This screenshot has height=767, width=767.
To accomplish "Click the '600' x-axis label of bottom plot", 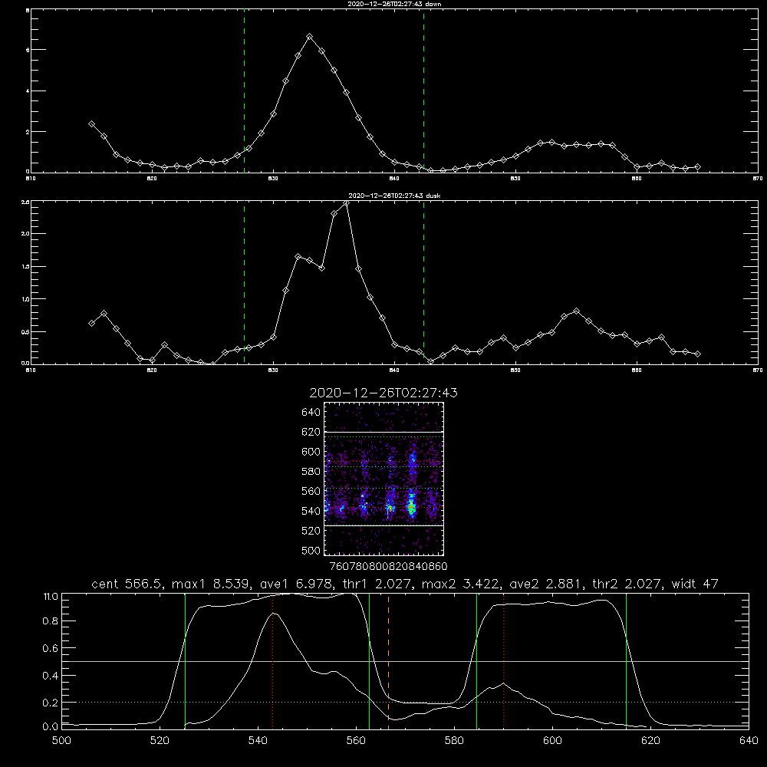I will click(x=553, y=741).
